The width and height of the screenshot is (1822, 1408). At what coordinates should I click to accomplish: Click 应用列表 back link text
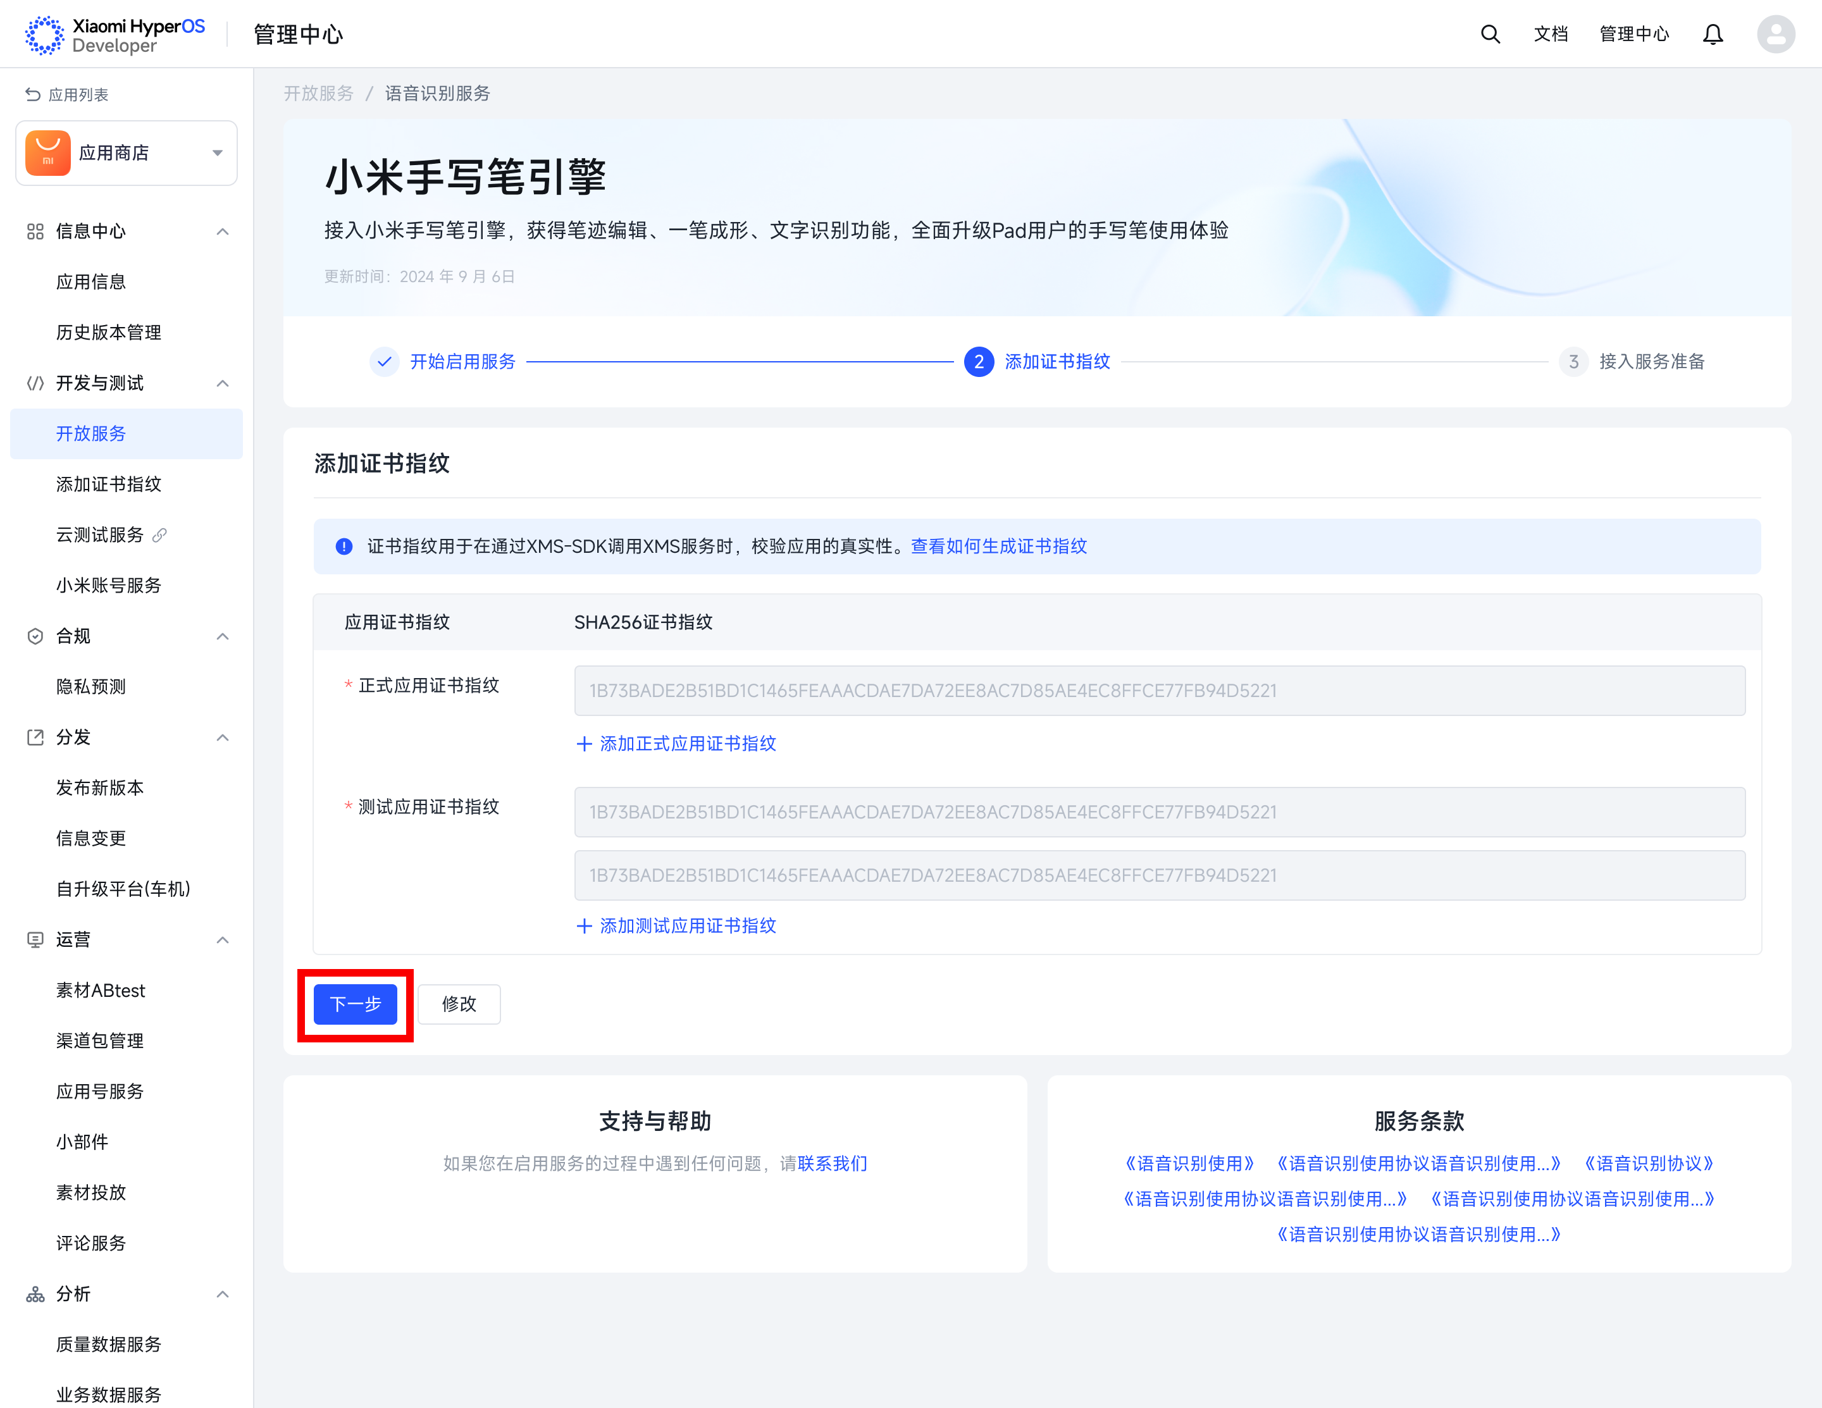pyautogui.click(x=78, y=94)
